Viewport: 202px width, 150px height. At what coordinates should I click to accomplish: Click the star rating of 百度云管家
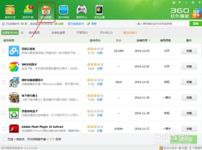(x=95, y=49)
